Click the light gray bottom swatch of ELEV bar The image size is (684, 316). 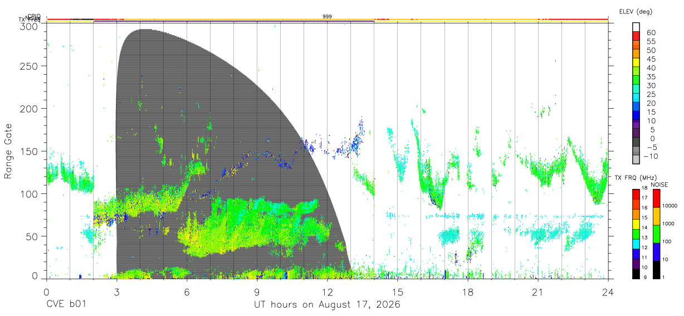pos(636,161)
